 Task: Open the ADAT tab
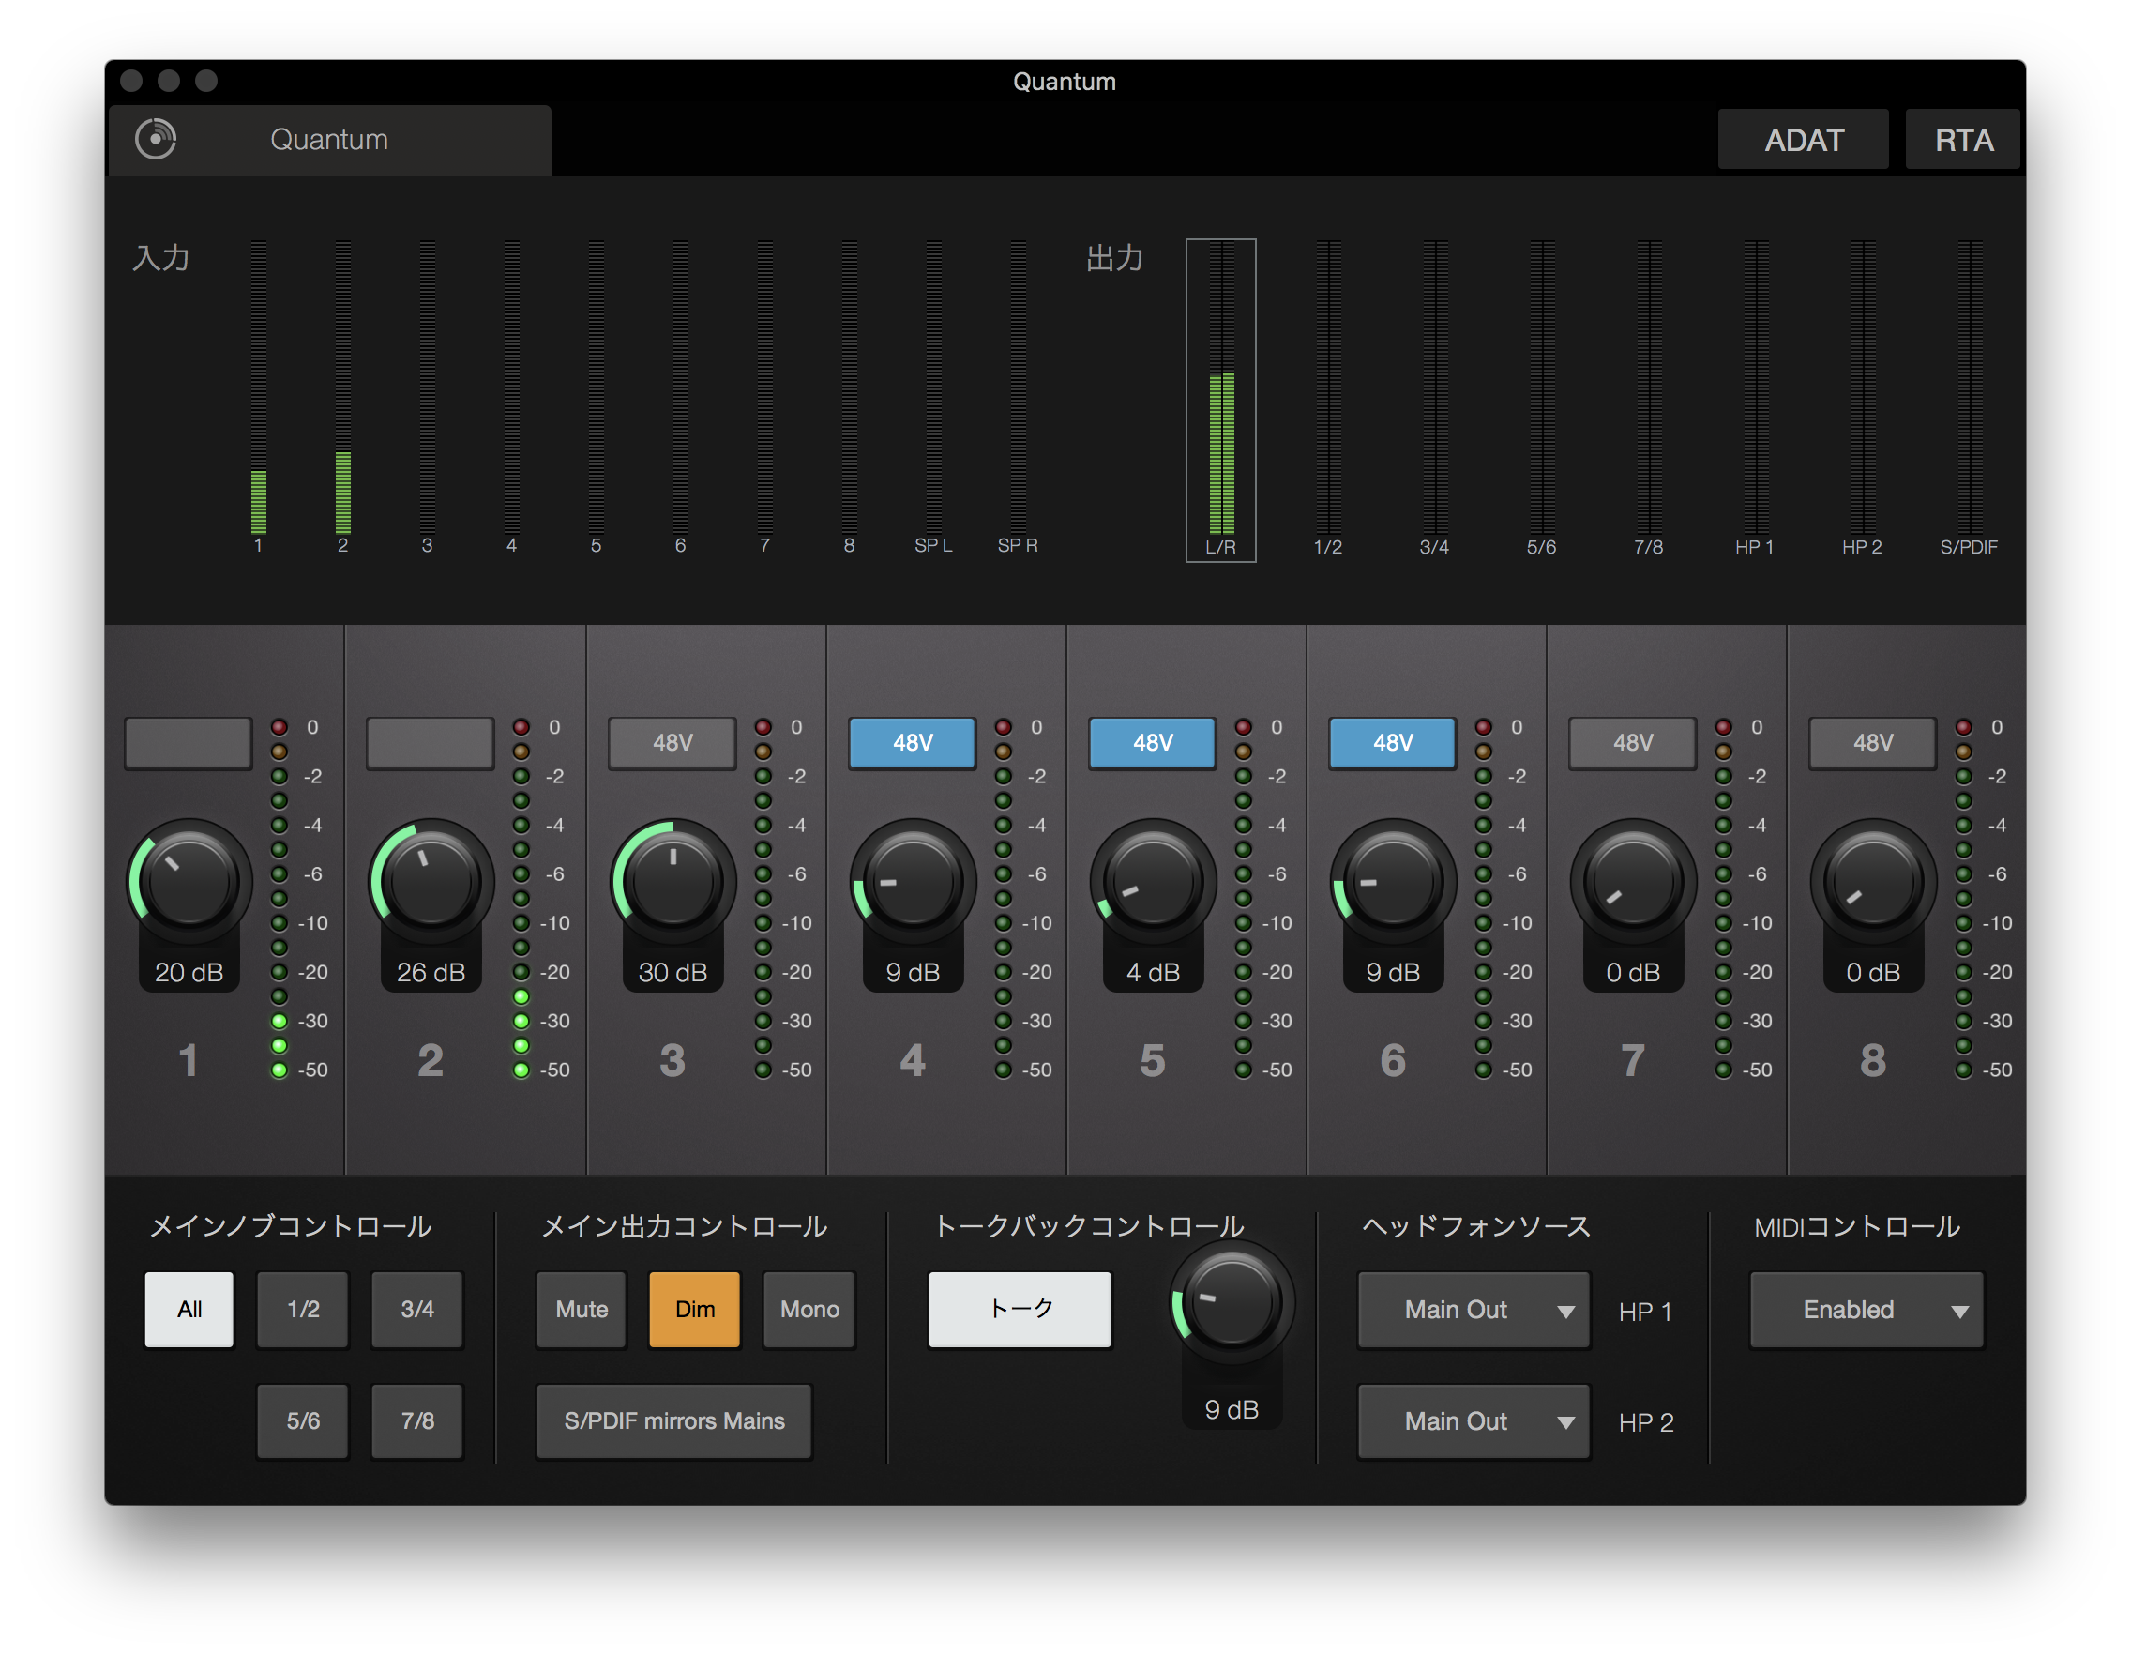click(1802, 140)
